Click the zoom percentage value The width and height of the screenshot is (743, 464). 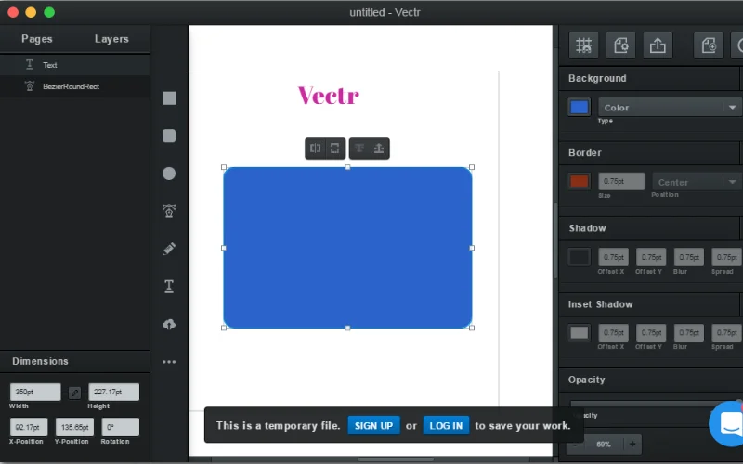coord(604,445)
